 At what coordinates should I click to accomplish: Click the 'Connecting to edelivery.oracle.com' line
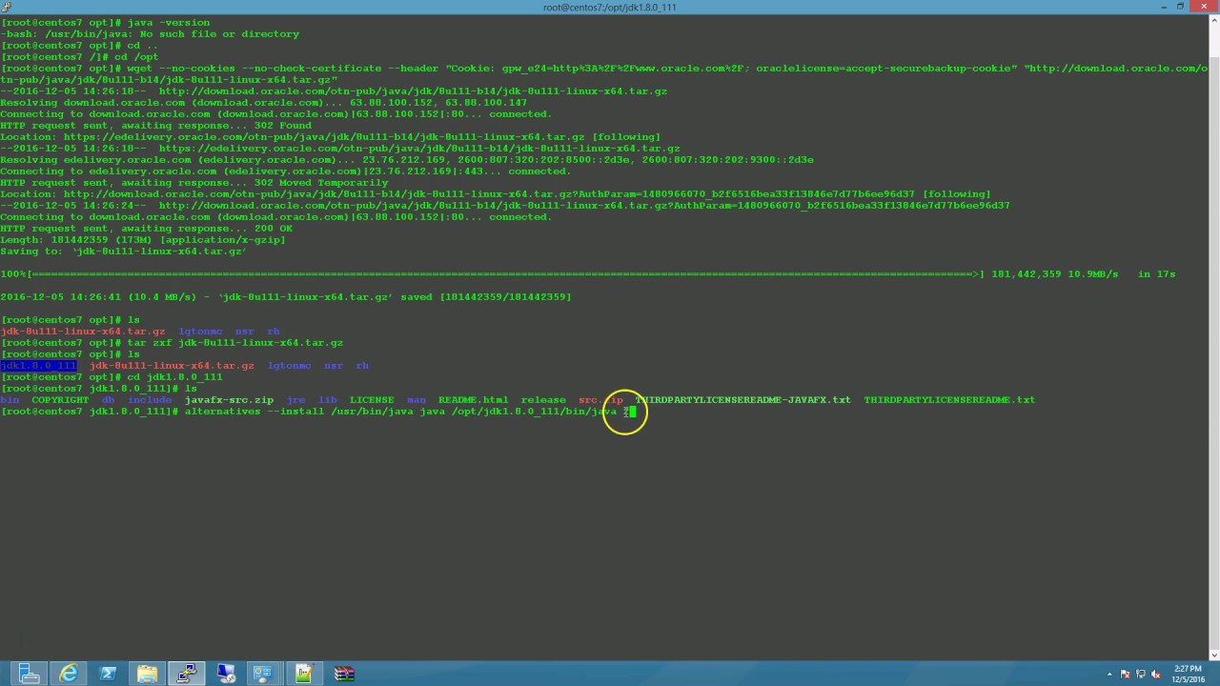[285, 171]
